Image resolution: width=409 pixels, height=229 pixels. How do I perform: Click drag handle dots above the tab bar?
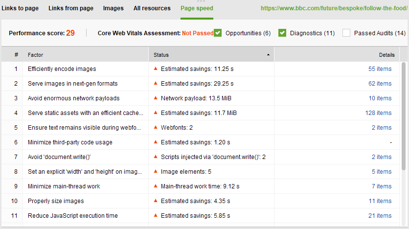[201, 1]
